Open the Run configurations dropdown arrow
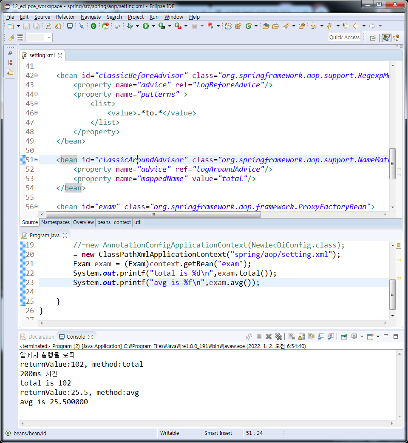Screen dimensions: 408x443 pos(154,26)
